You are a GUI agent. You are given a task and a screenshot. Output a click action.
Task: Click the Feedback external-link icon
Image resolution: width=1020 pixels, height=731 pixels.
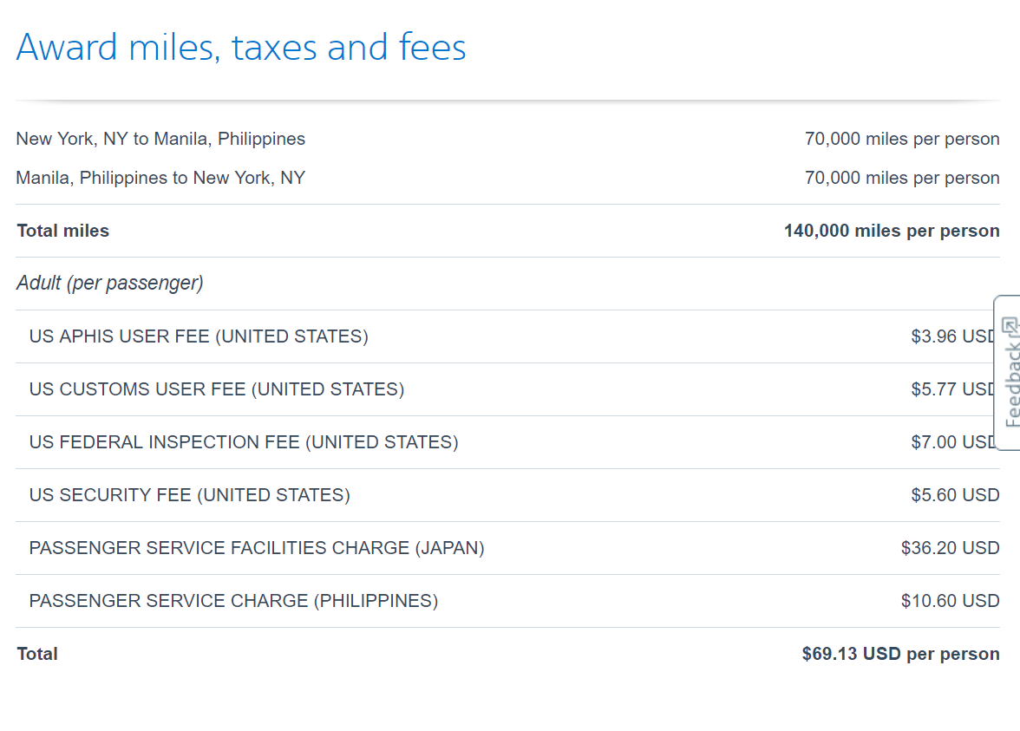(1009, 327)
